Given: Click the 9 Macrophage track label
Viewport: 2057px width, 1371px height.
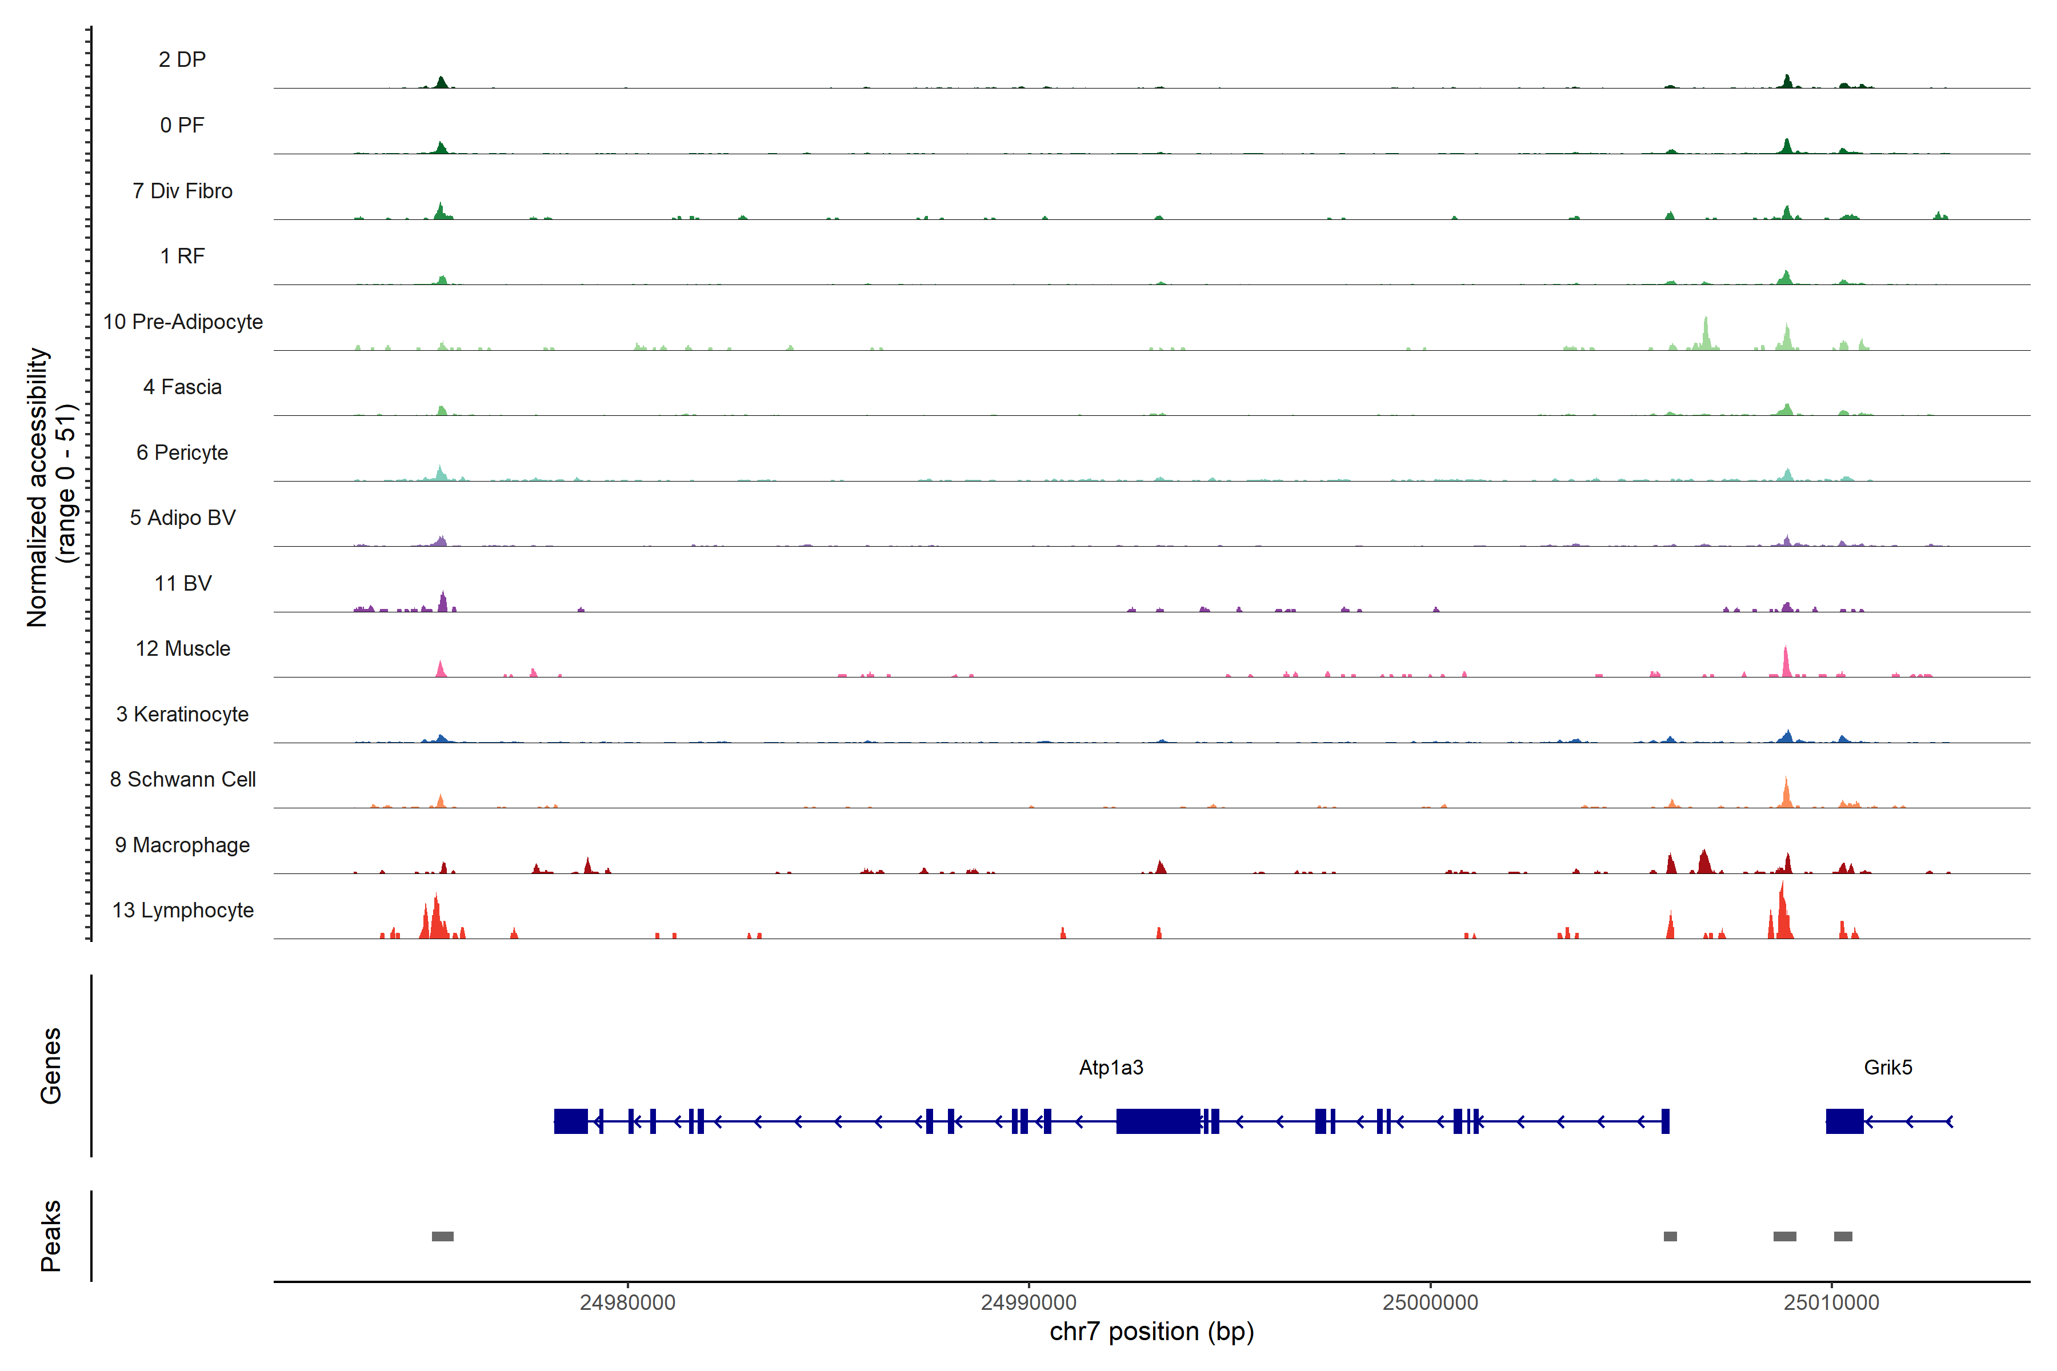Looking at the screenshot, I should pyautogui.click(x=183, y=845).
